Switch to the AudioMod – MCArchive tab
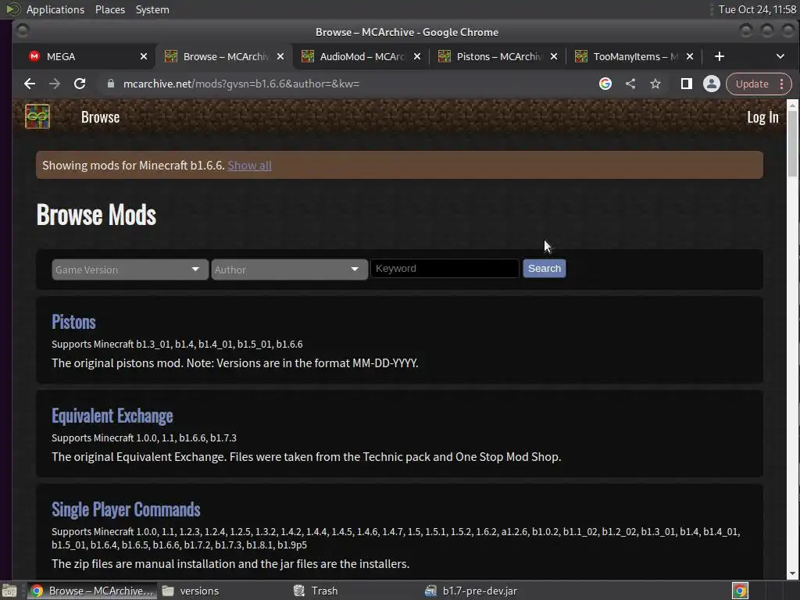 click(359, 56)
